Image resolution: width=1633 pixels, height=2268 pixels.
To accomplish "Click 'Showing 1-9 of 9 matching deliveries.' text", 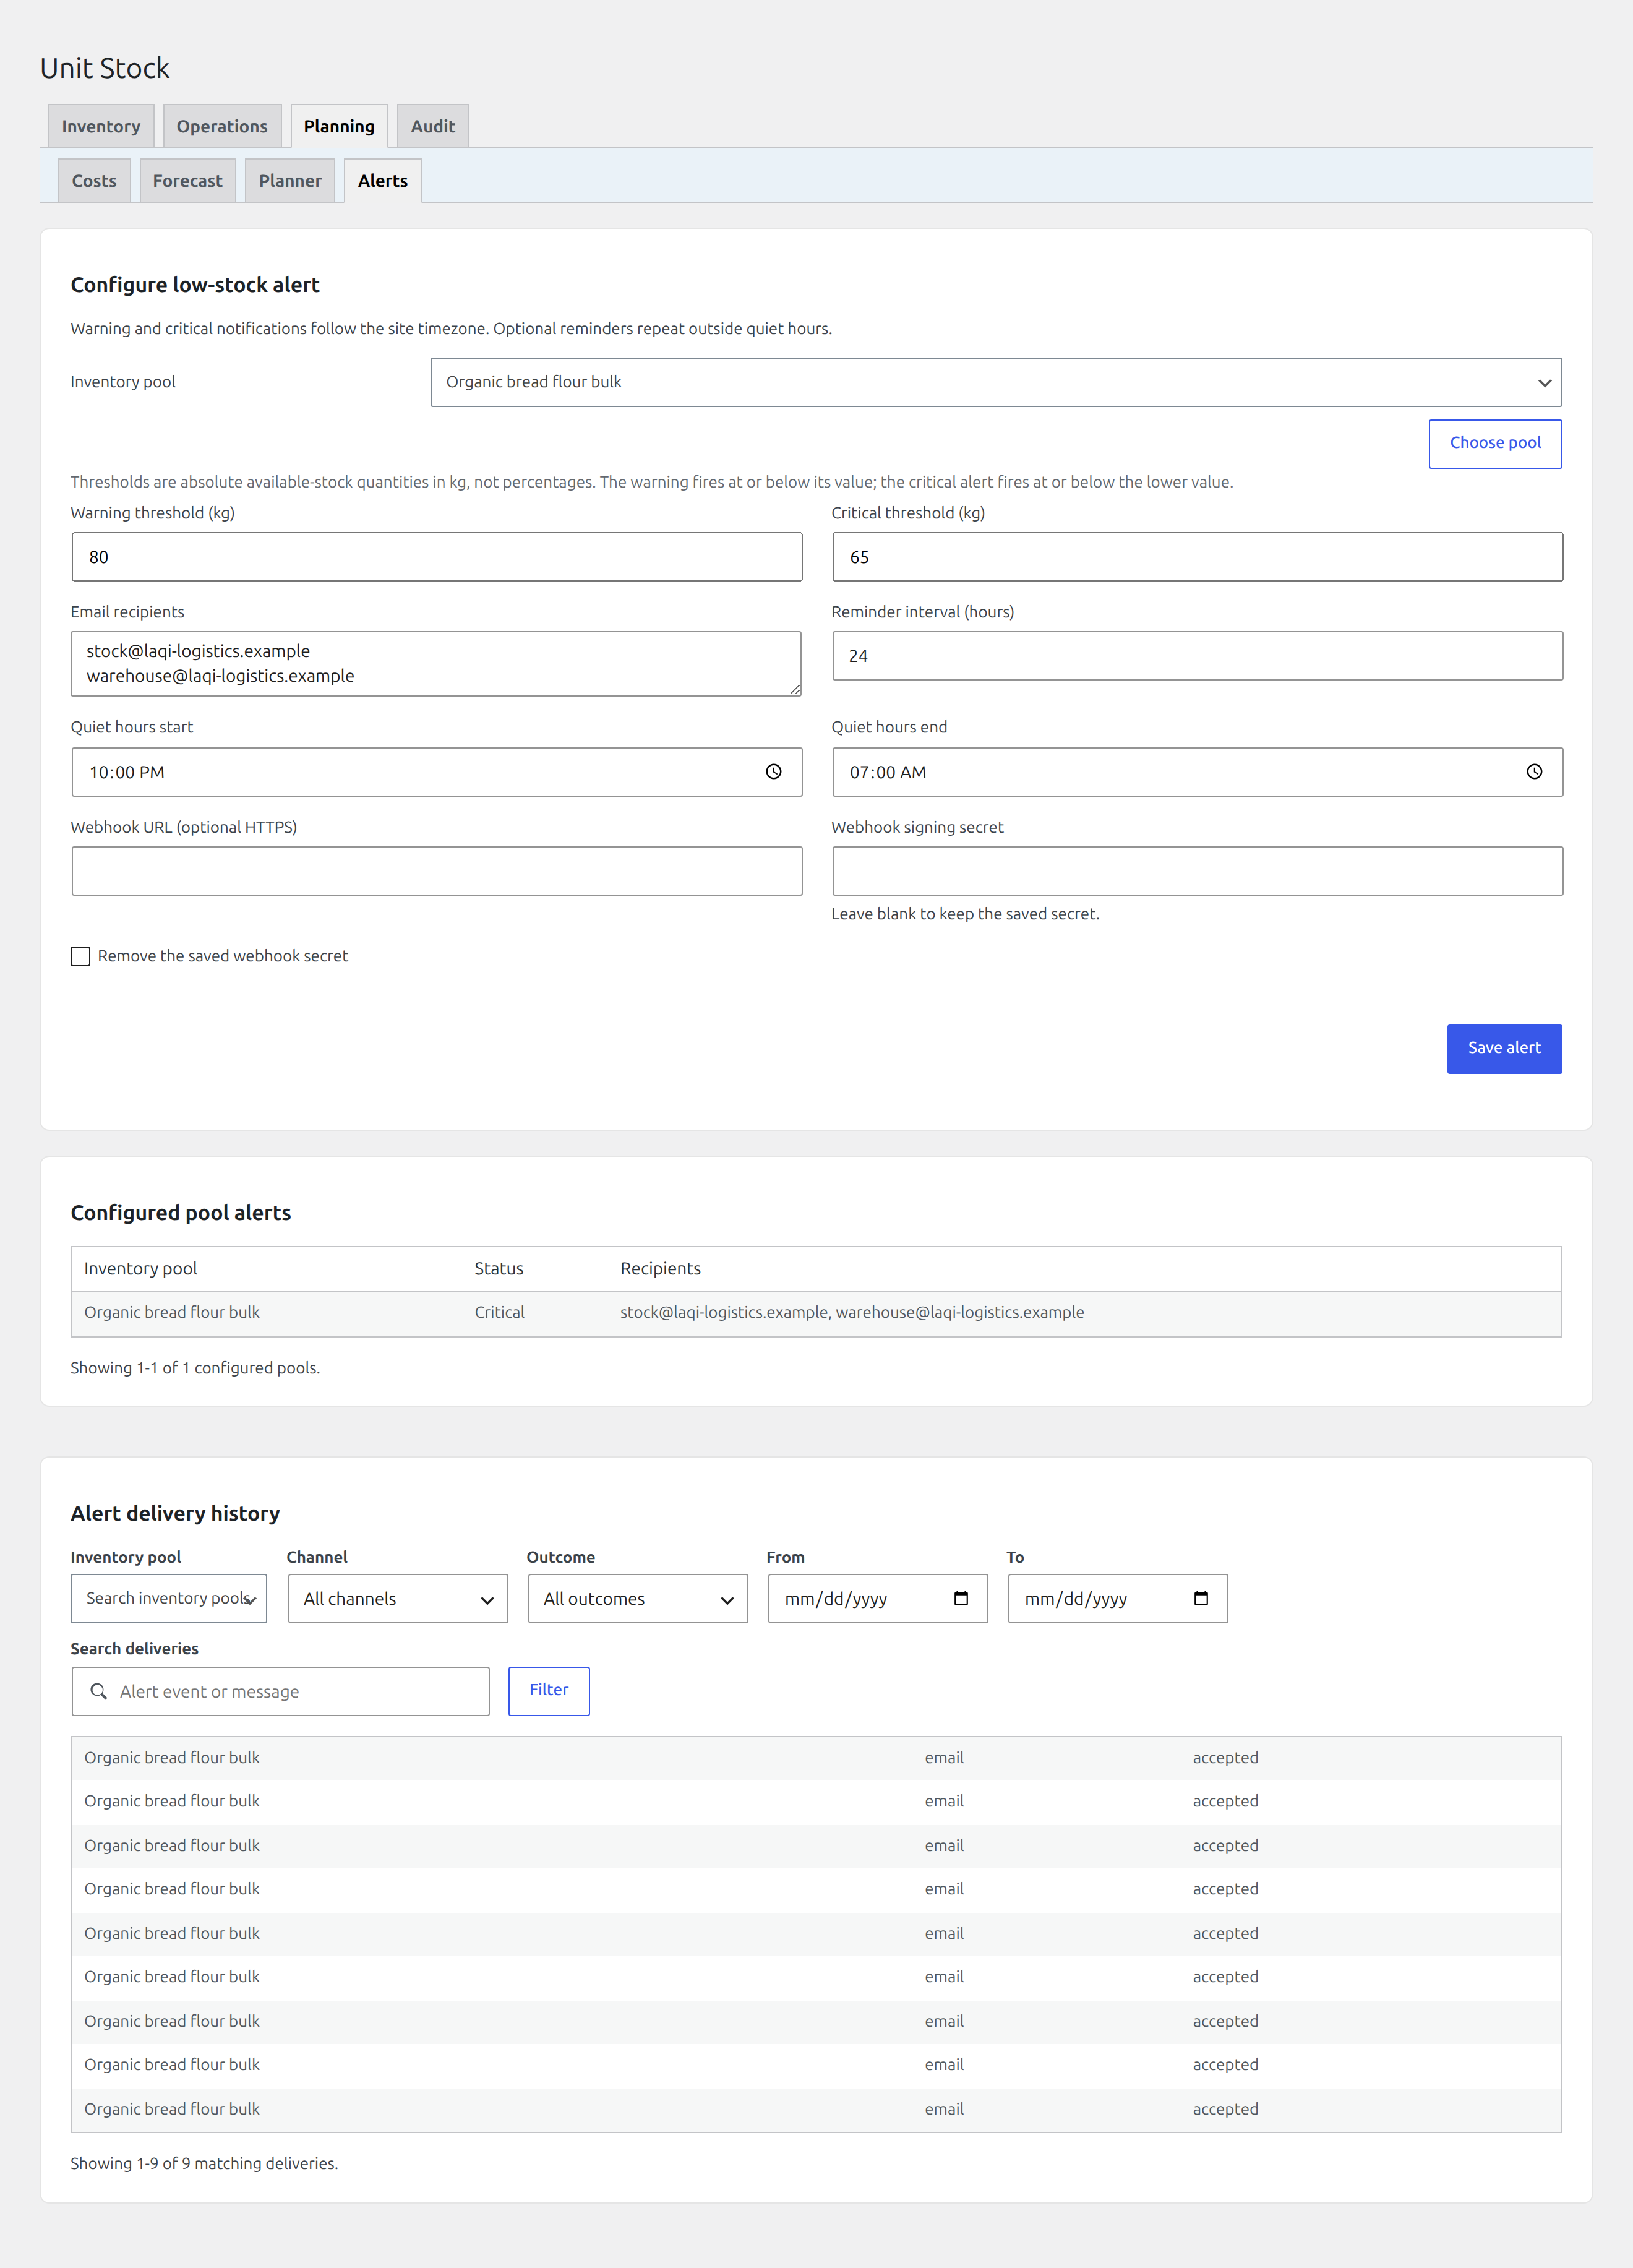I will click(x=204, y=2163).
